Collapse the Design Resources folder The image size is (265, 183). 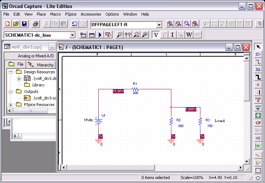(x=11, y=72)
